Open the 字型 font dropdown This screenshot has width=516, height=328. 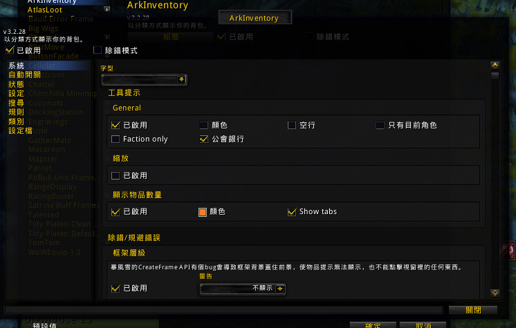click(144, 79)
